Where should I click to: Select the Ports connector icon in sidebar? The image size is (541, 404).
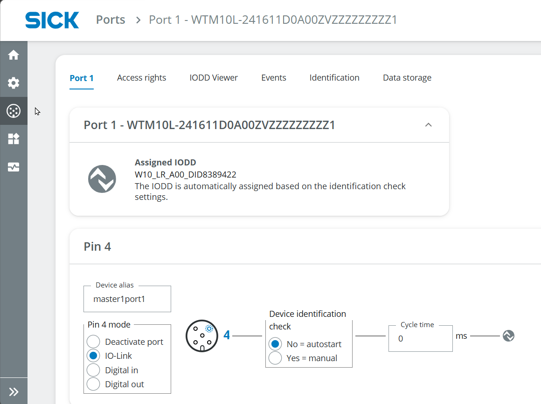pyautogui.click(x=14, y=111)
